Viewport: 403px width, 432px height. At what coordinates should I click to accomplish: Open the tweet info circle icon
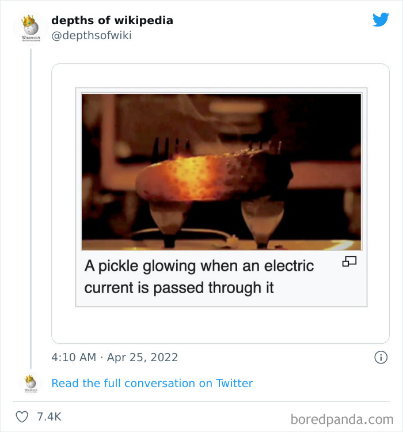pos(381,357)
